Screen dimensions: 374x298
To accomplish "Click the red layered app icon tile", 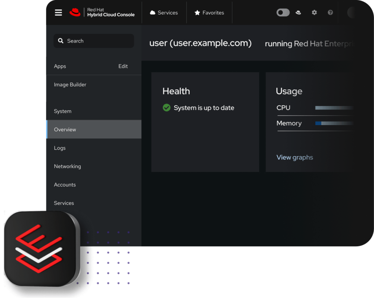I will pyautogui.click(x=42, y=249).
